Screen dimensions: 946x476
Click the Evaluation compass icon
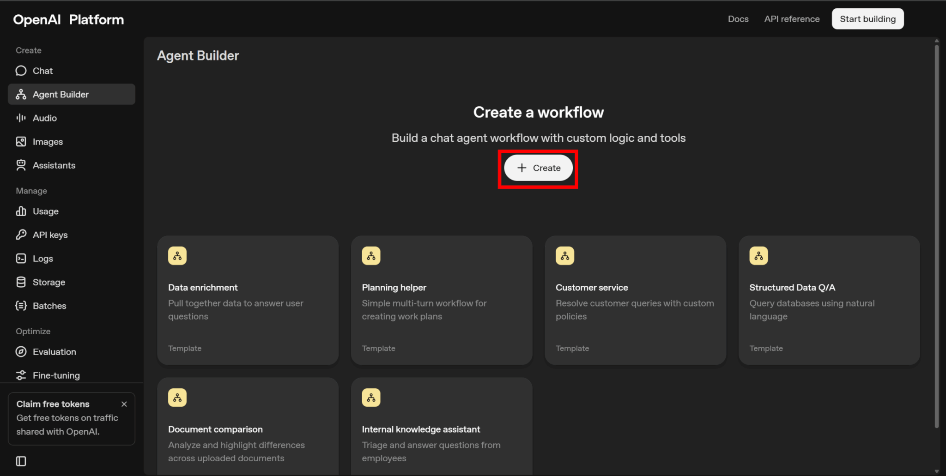pos(21,352)
